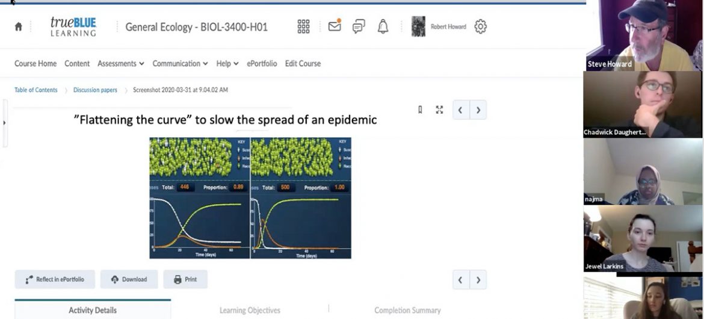Click Reflect in ePortfolio button
Screen dimensions: 704x319
pos(55,279)
